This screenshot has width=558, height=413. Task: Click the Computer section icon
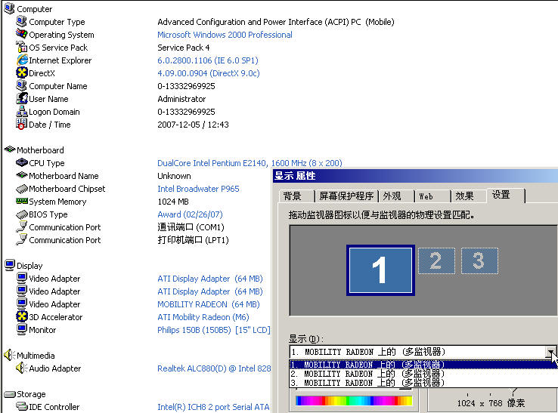[9, 8]
